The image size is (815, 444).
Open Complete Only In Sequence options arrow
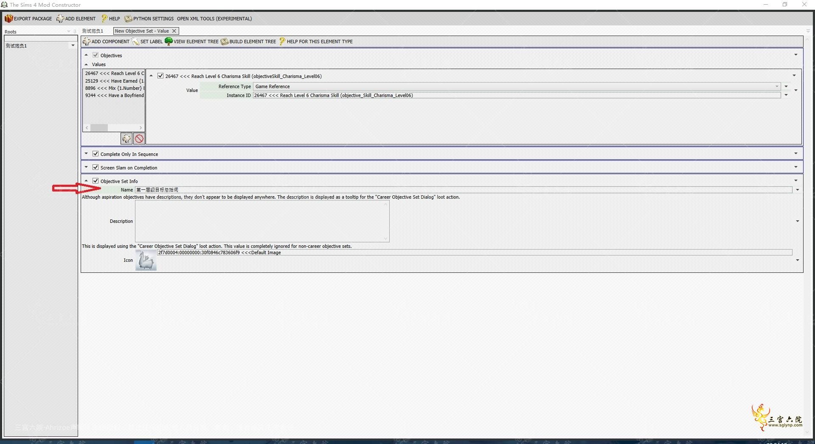click(796, 153)
